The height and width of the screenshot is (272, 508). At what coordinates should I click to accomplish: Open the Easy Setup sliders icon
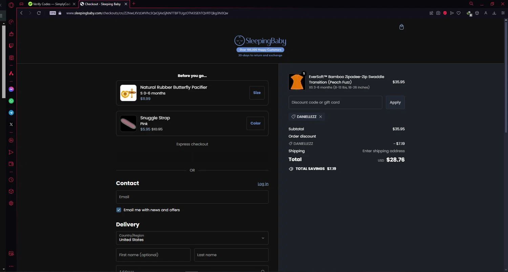[x=503, y=13]
